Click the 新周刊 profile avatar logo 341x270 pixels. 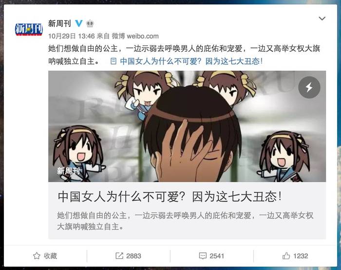[x=29, y=29]
